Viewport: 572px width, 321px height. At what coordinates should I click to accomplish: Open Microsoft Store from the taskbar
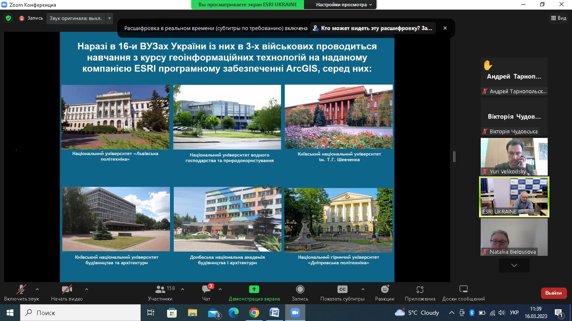(x=172, y=313)
